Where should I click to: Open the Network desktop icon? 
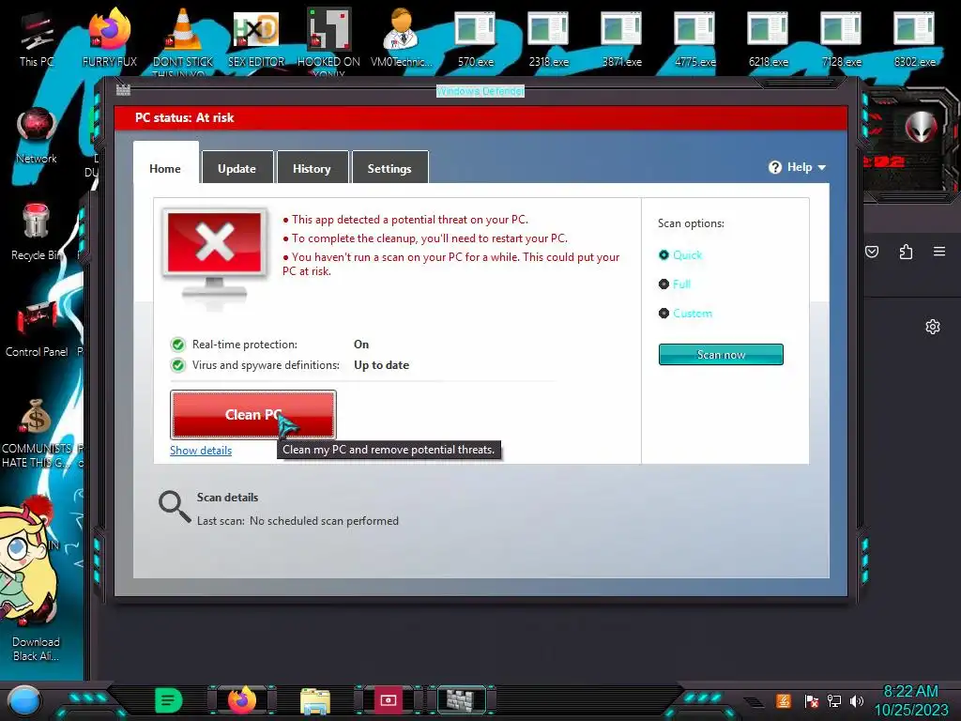(37, 135)
